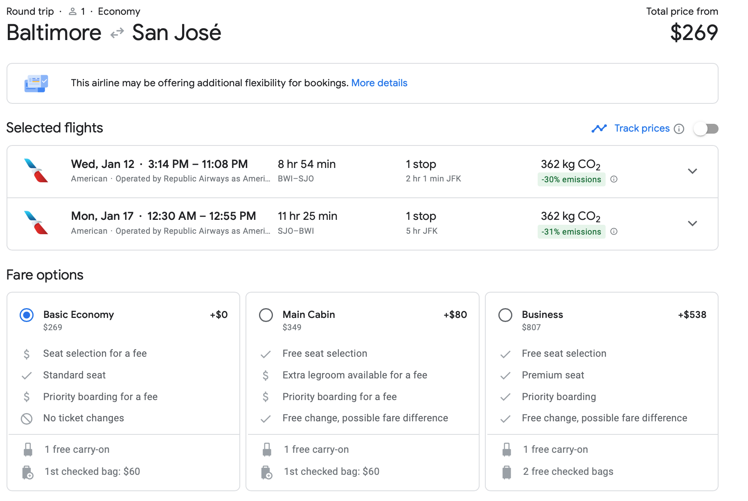This screenshot has width=748, height=501.
Task: Expand the Wed, Jan 12 flight details
Action: (692, 171)
